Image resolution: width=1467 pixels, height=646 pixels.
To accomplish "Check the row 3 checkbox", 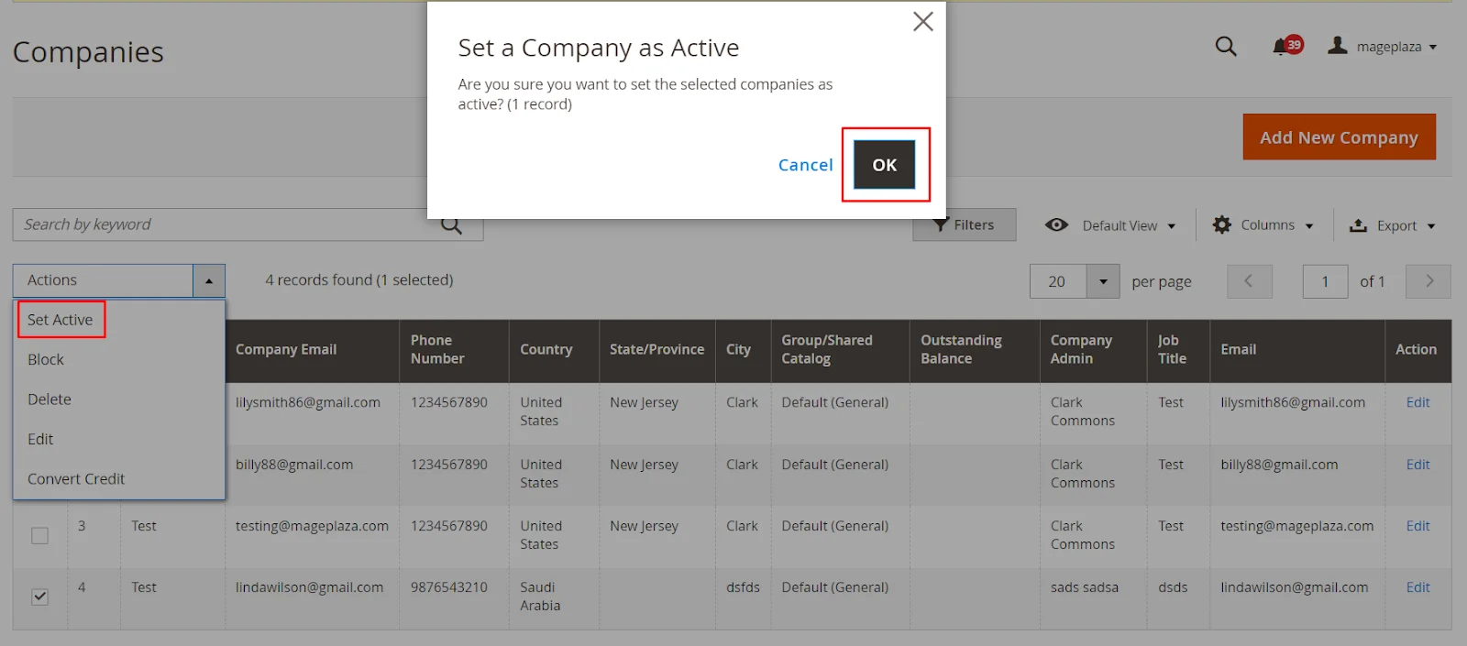I will coord(39,535).
